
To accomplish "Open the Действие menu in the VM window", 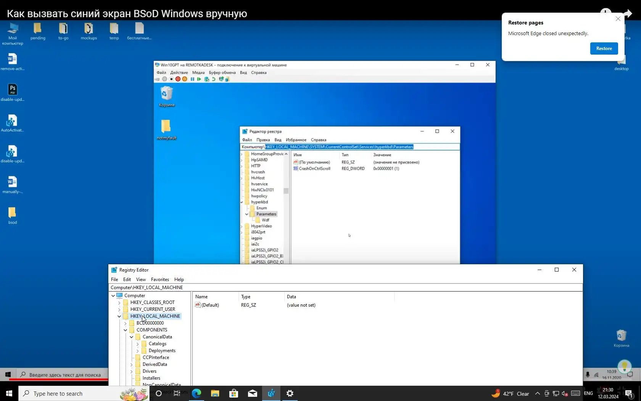I will pos(179,73).
